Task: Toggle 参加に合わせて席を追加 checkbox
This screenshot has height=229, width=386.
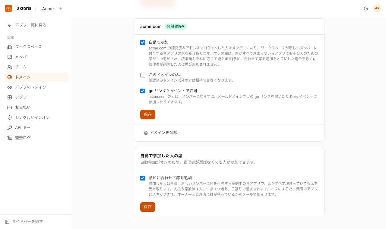Action: click(143, 178)
